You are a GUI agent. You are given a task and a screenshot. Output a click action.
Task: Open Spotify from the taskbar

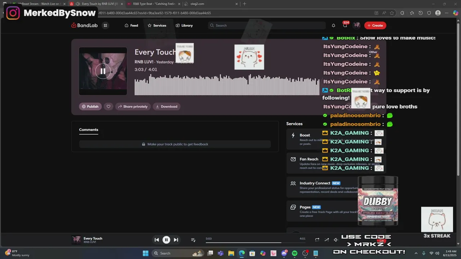pyautogui.click(x=295, y=253)
